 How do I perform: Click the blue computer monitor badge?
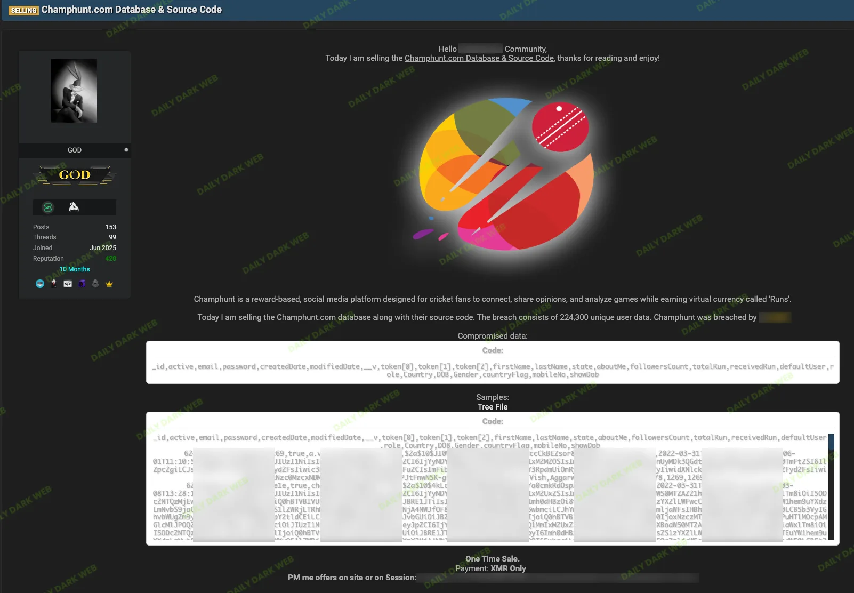click(x=40, y=284)
